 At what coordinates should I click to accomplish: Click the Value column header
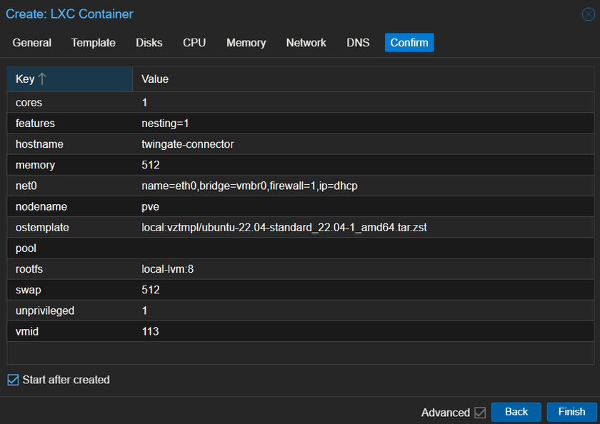click(x=154, y=79)
